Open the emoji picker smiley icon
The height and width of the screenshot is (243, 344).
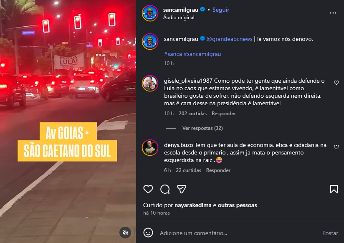click(148, 233)
